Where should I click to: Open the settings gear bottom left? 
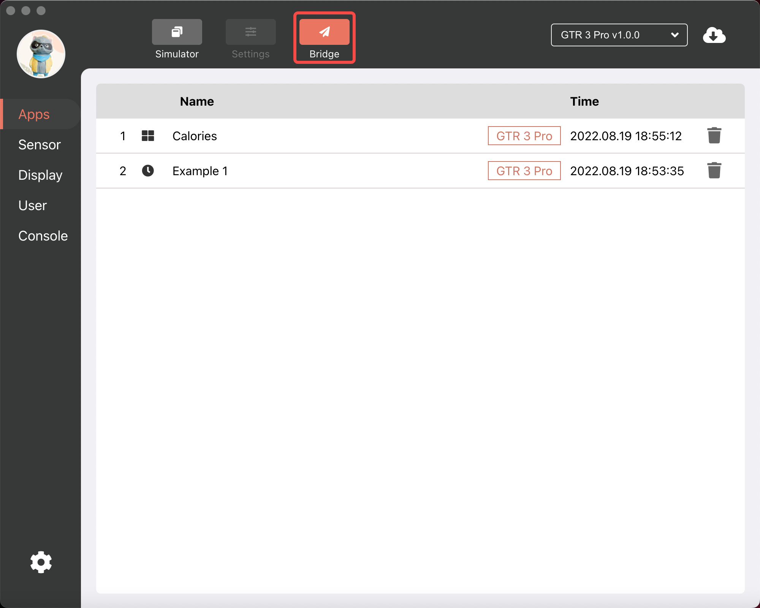[x=41, y=562]
